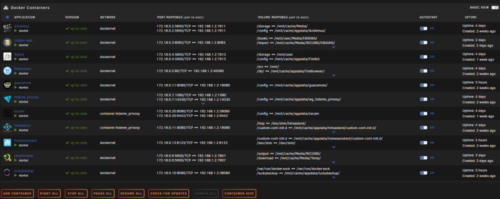500x199 pixels.
Task: Click the homeassistant house icon
Action: pyautogui.click(x=7, y=142)
